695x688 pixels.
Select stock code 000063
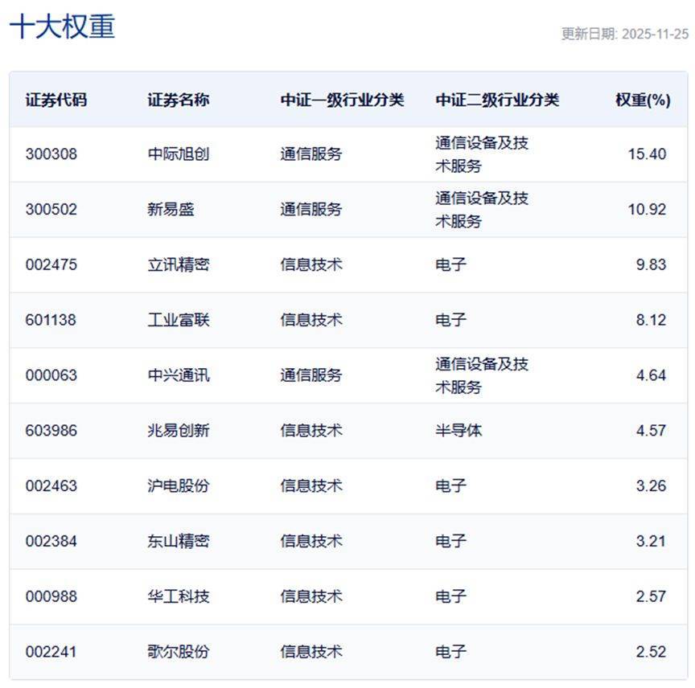(51, 375)
